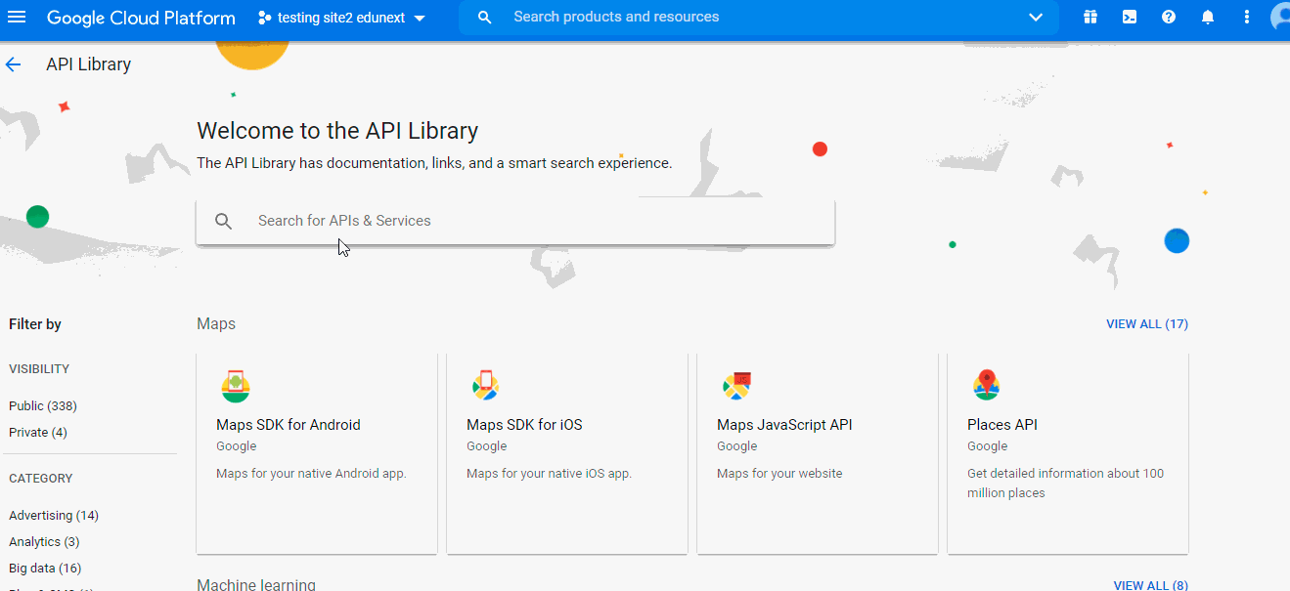The width and height of the screenshot is (1290, 591).
Task: Click 'Get detailed information about 100 million places'
Action: point(1066,484)
